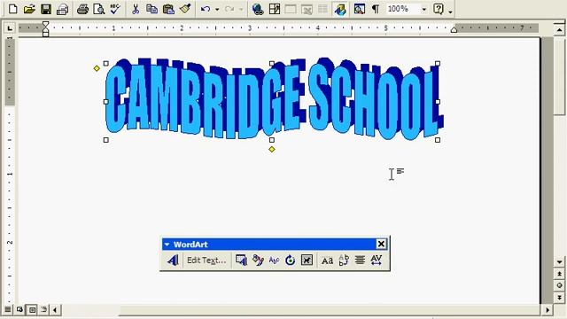Select the CAMBRIDGE SCHOOL WordArt
Screen dimensions: 567x319
pos(274,98)
